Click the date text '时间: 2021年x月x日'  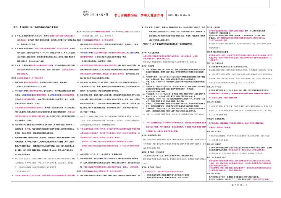coord(95,15)
